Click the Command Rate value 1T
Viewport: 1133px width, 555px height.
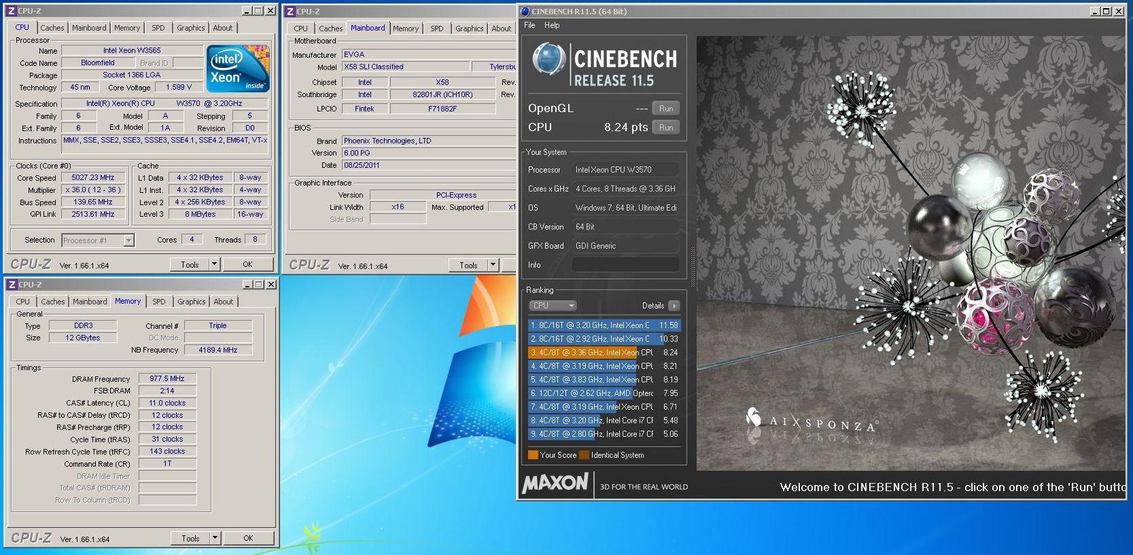pyautogui.click(x=167, y=463)
